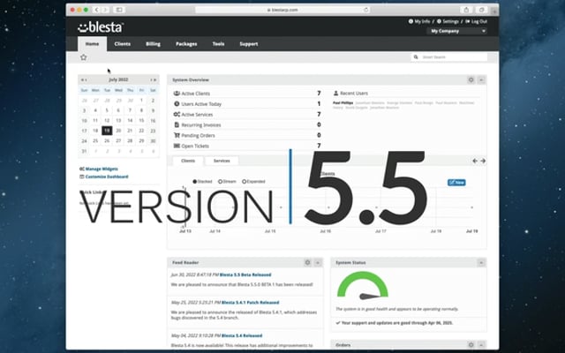The height and width of the screenshot is (353, 565).
Task: Open the My Info link
Action: tap(419, 21)
